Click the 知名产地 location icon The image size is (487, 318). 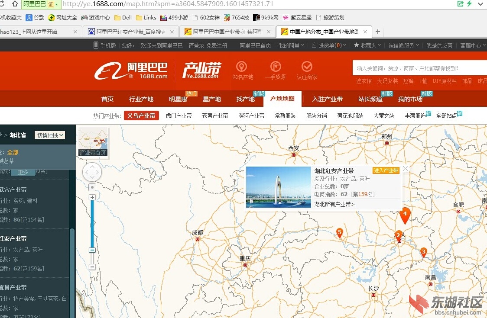[x=242, y=66]
